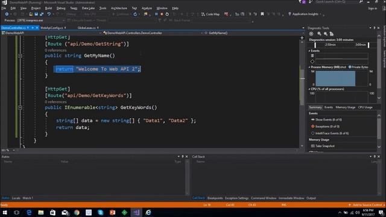Click the Save All icon
386x217 pixels.
click(42, 14)
